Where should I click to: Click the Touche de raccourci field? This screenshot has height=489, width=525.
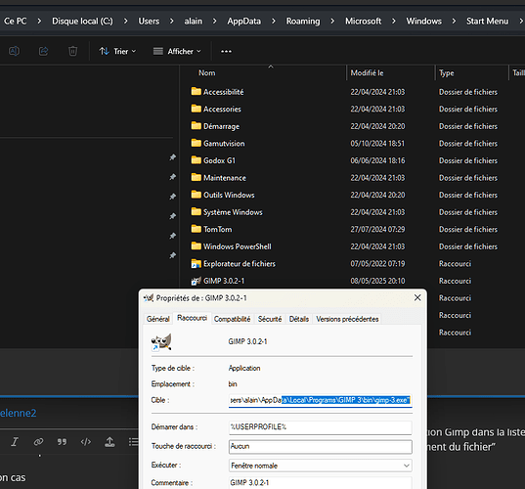click(320, 447)
